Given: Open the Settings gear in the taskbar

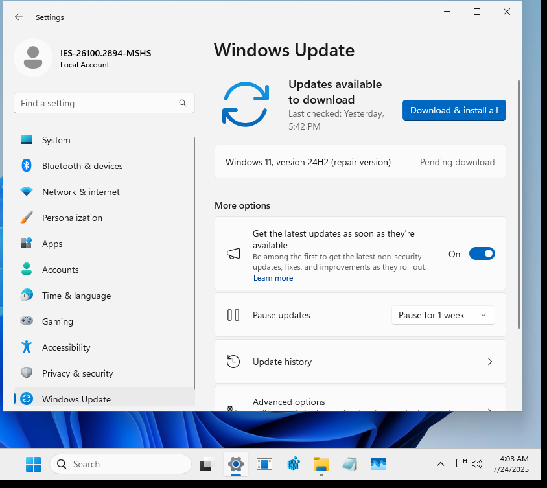Looking at the screenshot, I should point(236,464).
